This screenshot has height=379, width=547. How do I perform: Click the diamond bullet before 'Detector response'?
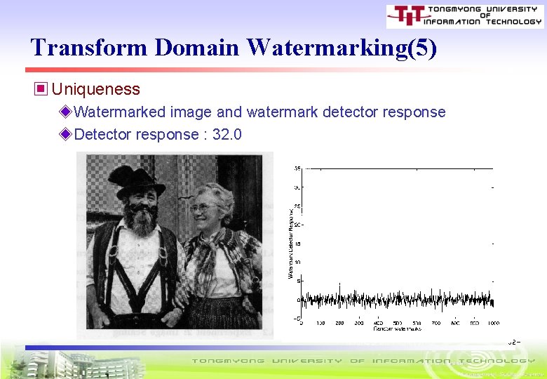(x=66, y=134)
